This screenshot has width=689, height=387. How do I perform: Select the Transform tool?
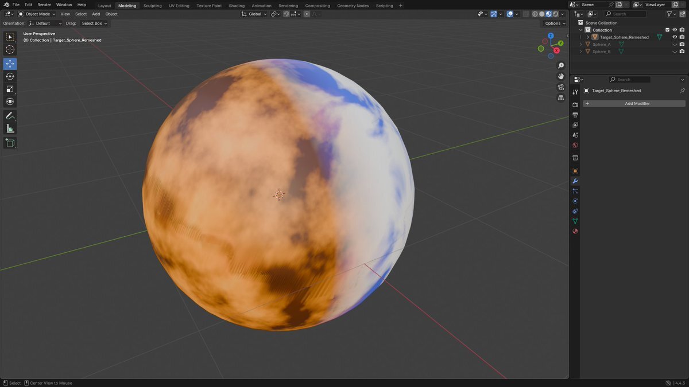point(10,101)
